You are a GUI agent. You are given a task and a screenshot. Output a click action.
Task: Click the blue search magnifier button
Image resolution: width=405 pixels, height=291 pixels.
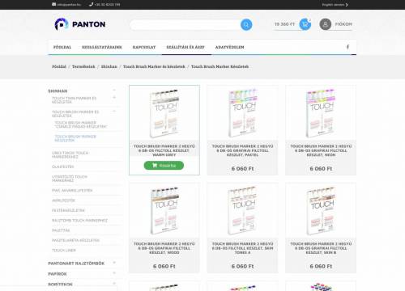click(x=246, y=24)
